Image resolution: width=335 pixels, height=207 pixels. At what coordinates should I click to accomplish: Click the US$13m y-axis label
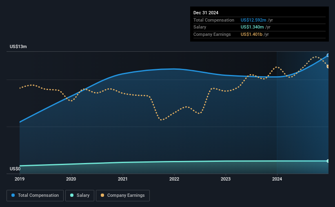tap(18, 46)
